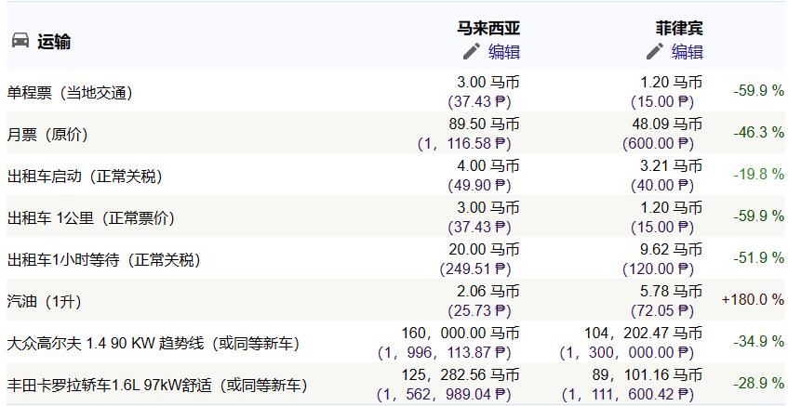
Task: Click the (1,562,989.04 ₱) peso amount
Action: [445, 395]
